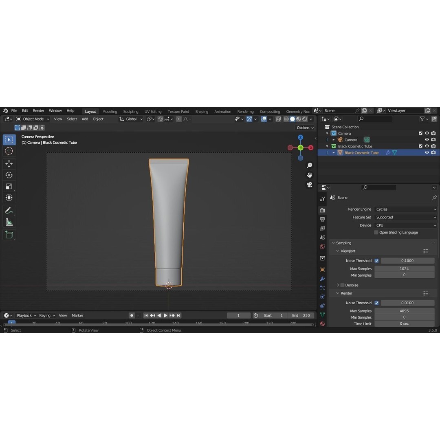Open the timeline Keying popover

47,315
